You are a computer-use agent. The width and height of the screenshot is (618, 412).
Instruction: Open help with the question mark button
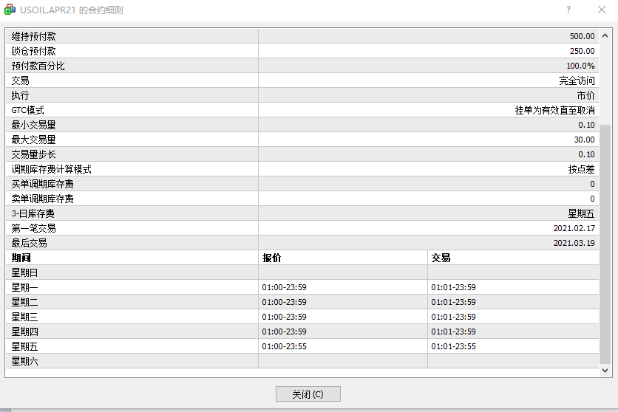pos(568,10)
